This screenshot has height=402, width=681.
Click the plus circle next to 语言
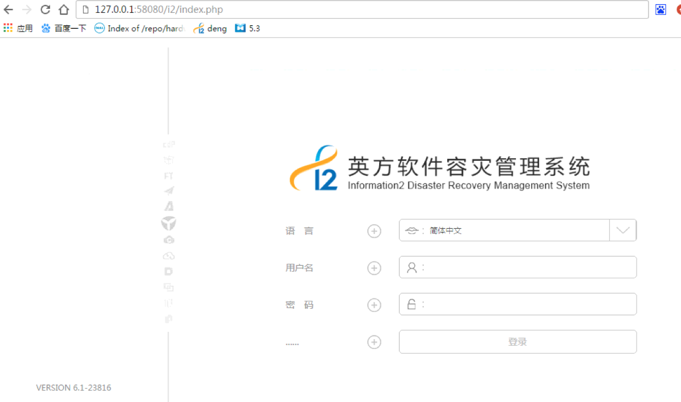(374, 231)
